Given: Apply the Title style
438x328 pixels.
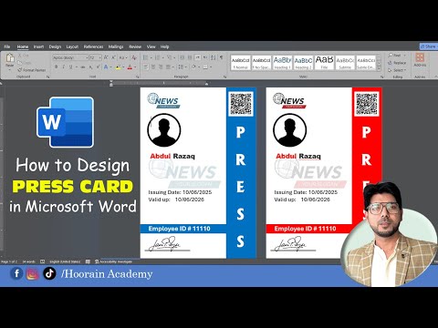Looking at the screenshot, I should 324,63.
